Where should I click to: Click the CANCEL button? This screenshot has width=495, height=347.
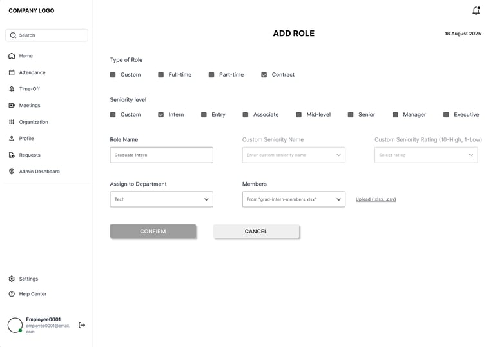(x=256, y=232)
